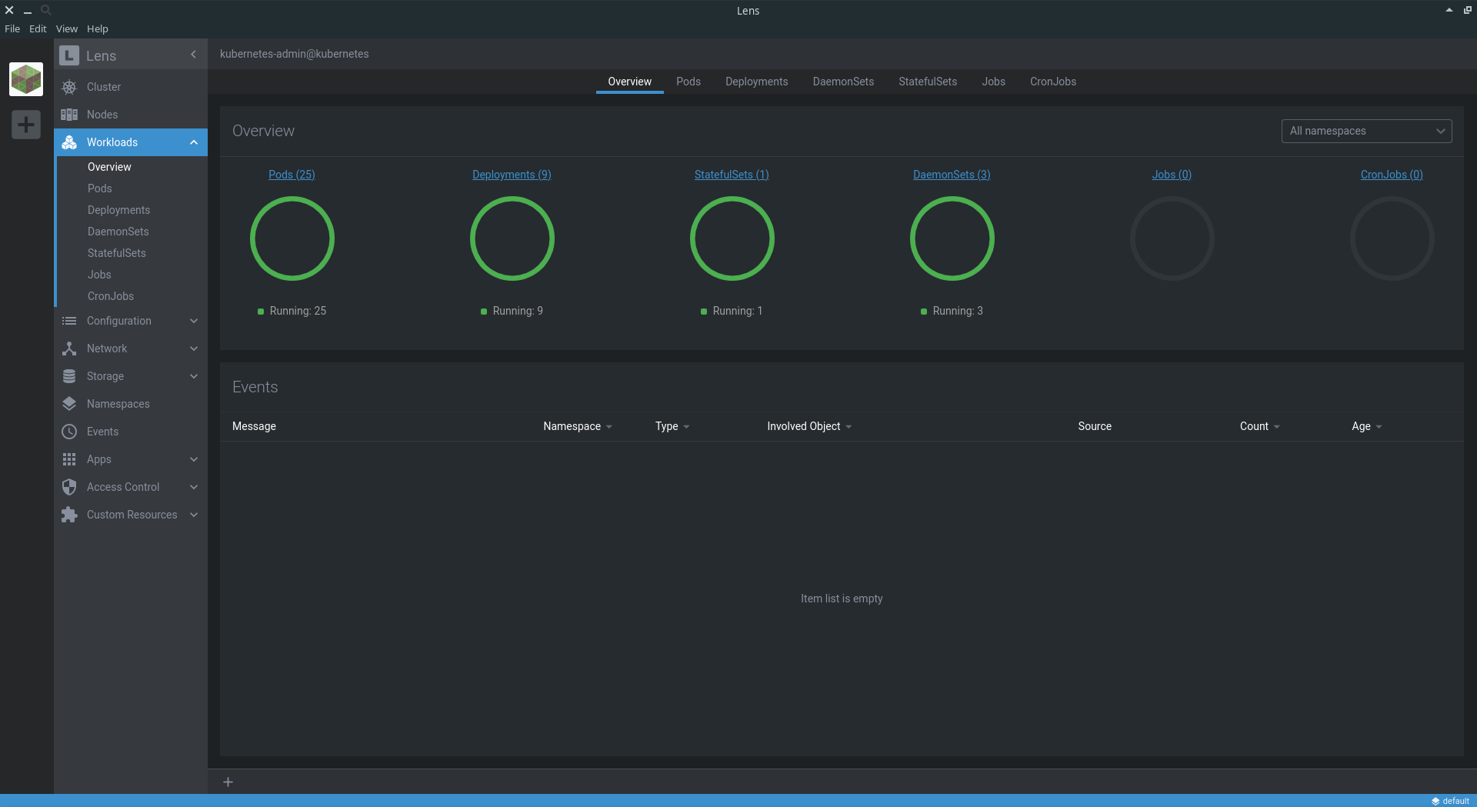Viewport: 1477px width, 807px height.
Task: Expand the Apps section chevron
Action: [x=194, y=459]
